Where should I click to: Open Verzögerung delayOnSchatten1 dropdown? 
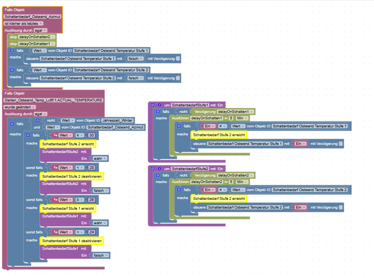tap(235, 111)
